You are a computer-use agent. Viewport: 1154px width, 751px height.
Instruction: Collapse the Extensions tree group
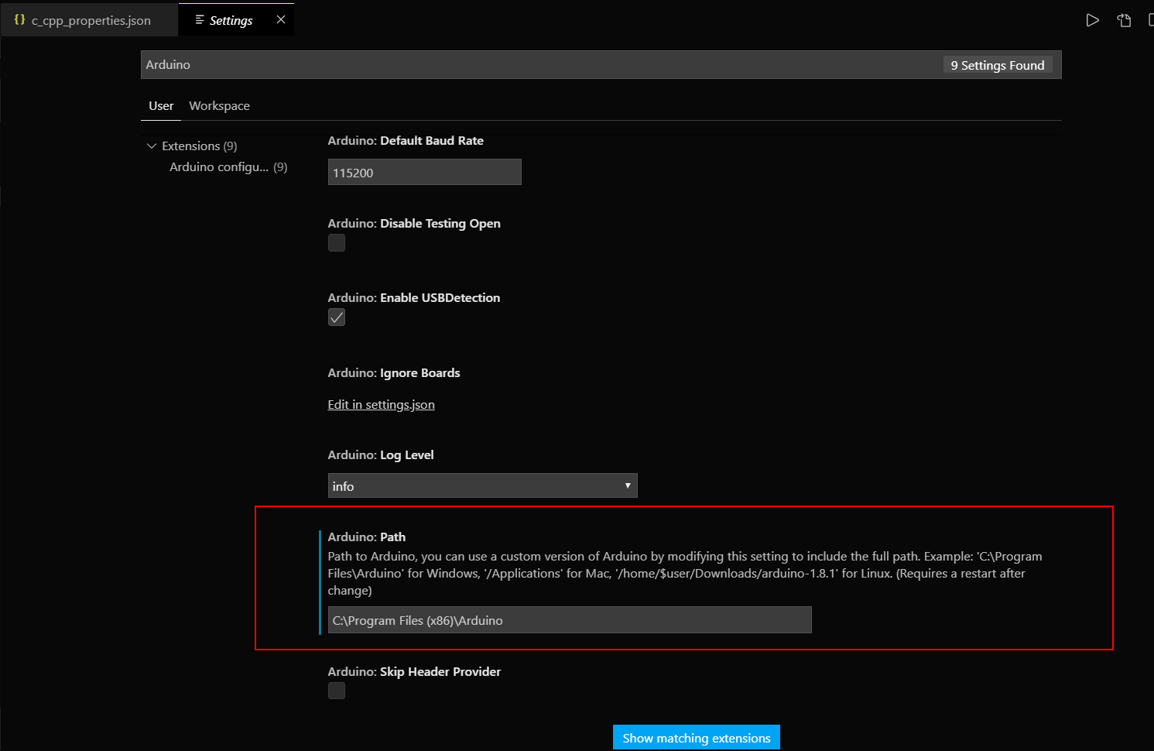pos(152,146)
